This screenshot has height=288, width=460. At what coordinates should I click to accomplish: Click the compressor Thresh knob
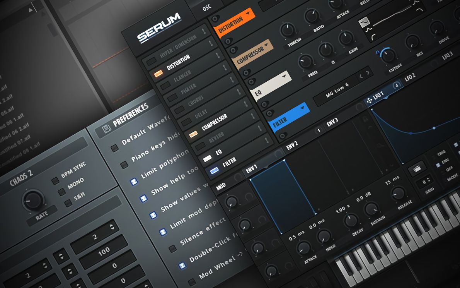click(288, 30)
